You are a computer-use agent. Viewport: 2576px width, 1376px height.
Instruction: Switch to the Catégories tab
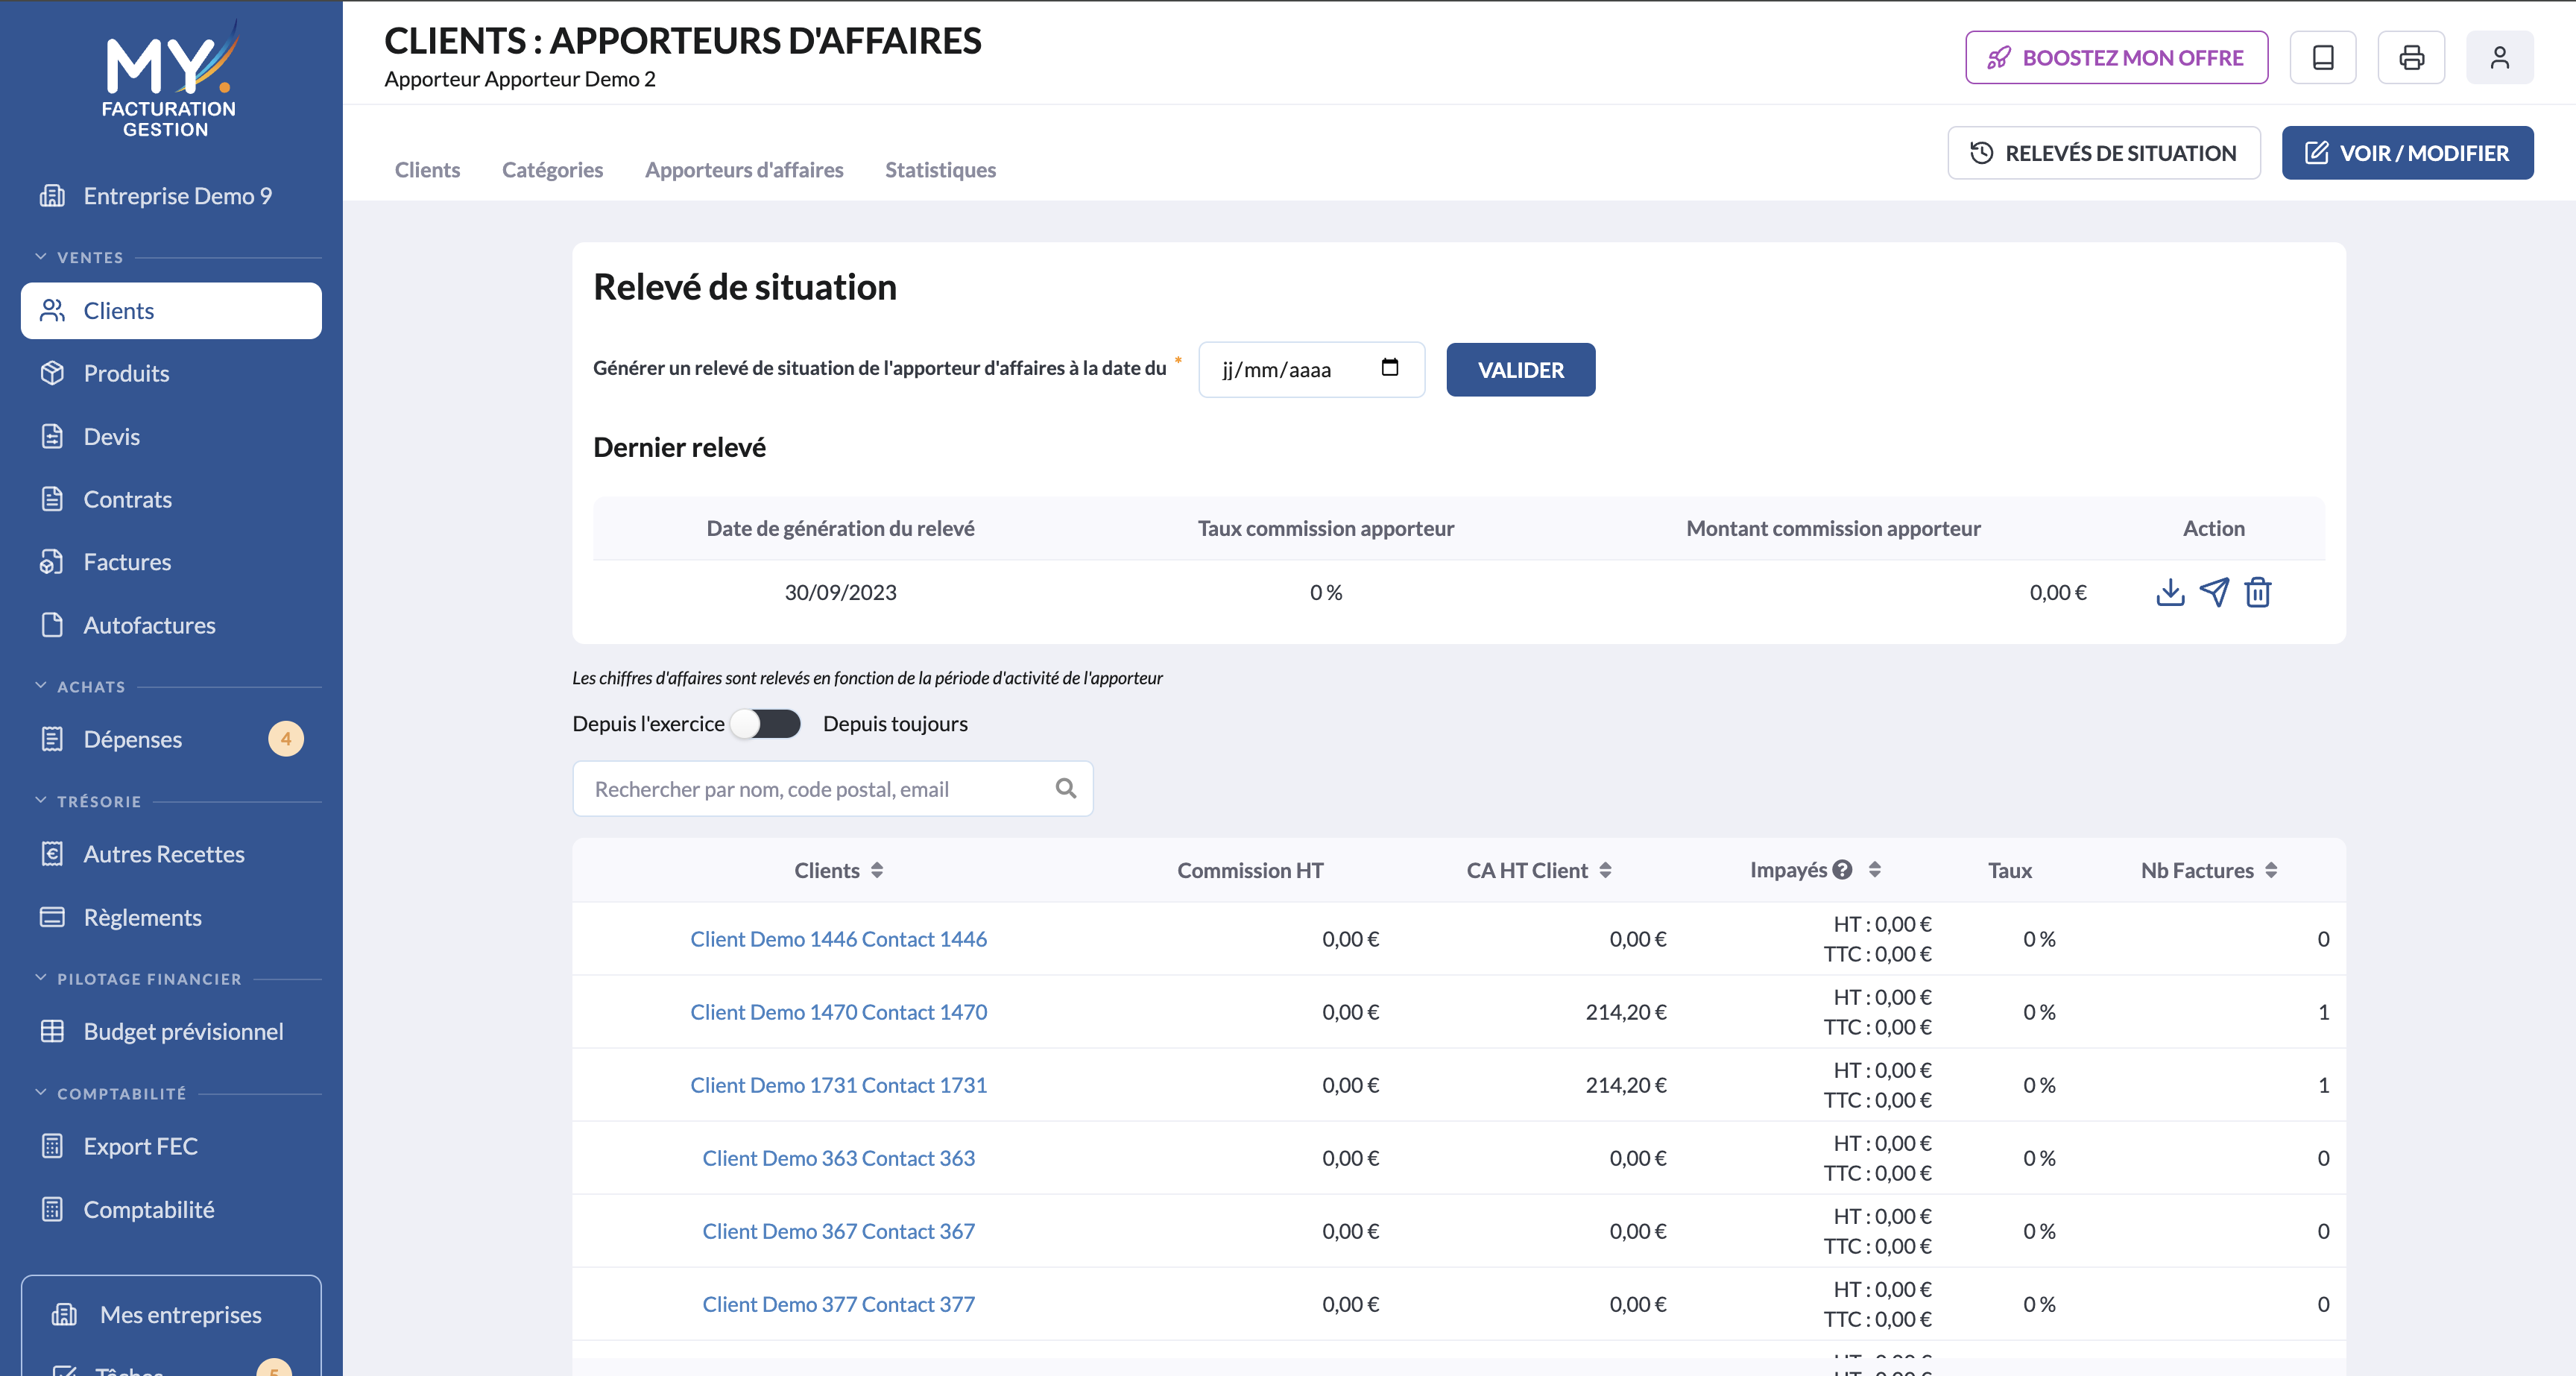(552, 170)
